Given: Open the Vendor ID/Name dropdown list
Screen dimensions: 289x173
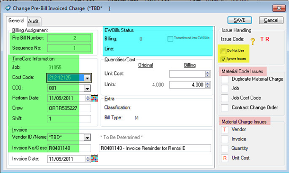Looking at the screenshot, I should click(87, 137).
